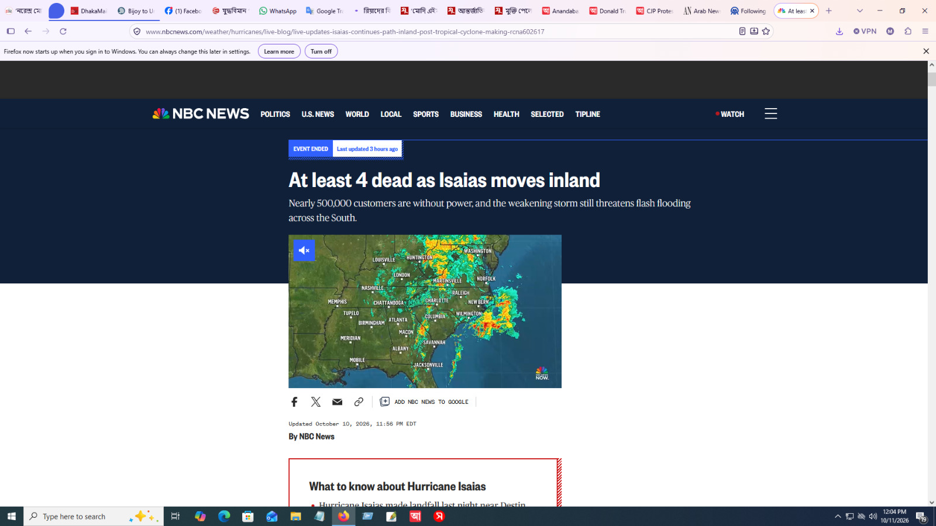936x526 pixels.
Task: Bookmark this page with star icon
Action: pyautogui.click(x=766, y=32)
